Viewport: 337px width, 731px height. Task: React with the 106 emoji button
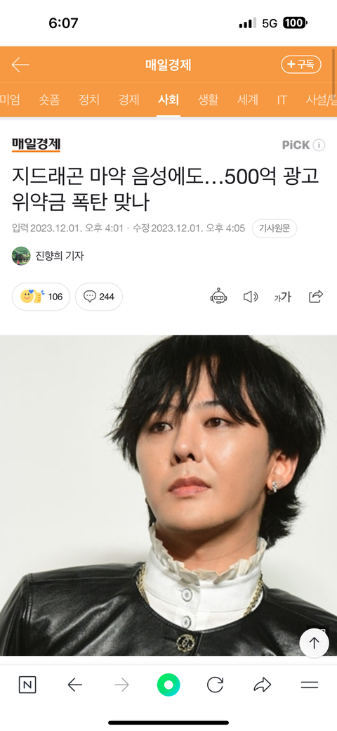tap(41, 297)
